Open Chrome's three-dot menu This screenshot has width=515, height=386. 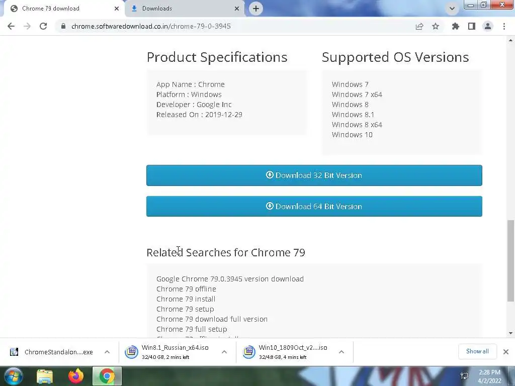pos(504,26)
